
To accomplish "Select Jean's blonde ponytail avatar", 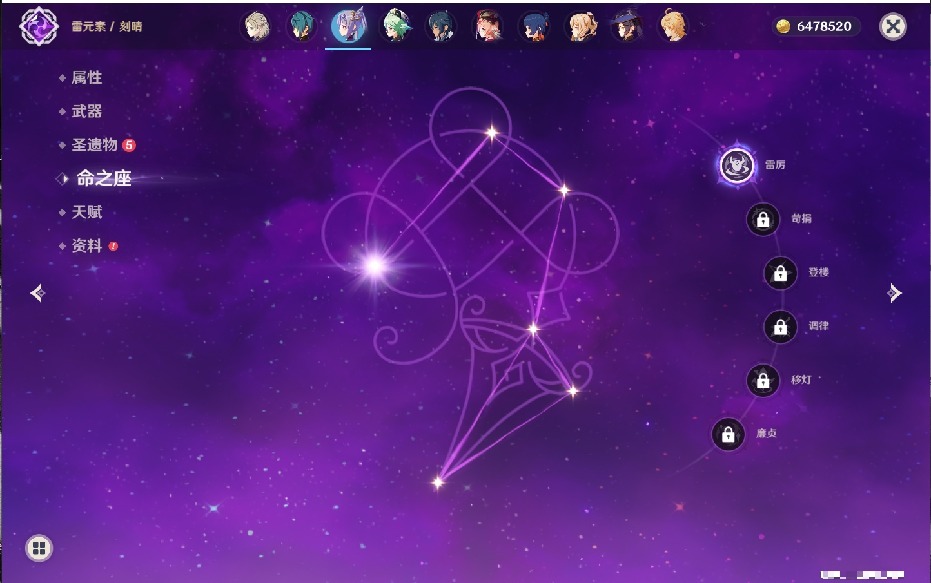I will pyautogui.click(x=580, y=26).
